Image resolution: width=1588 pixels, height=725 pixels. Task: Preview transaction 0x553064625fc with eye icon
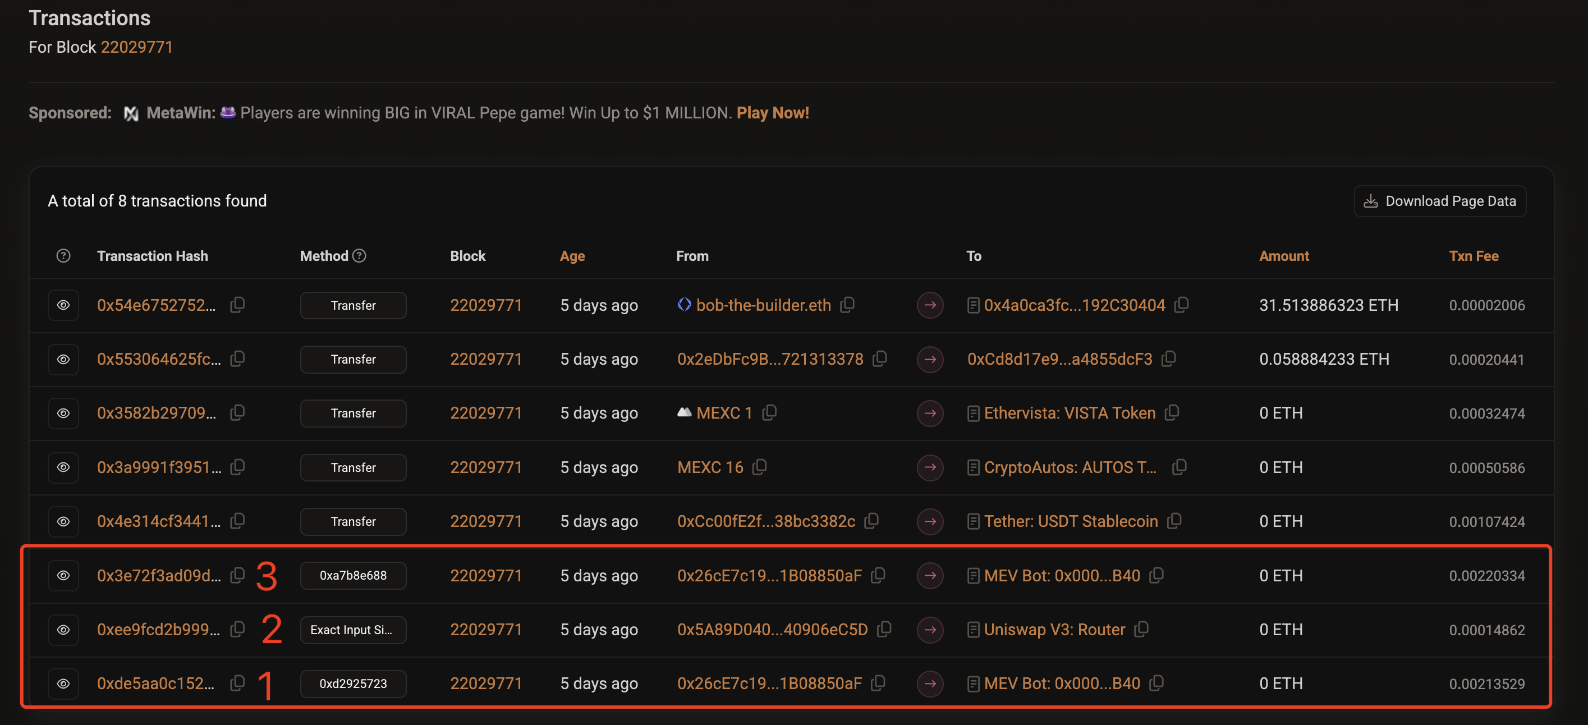(x=63, y=360)
